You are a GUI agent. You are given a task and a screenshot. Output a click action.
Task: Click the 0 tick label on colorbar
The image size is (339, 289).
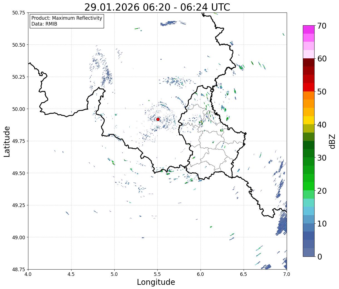320,257
